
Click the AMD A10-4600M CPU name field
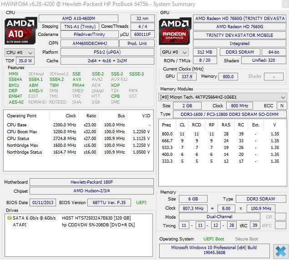pos(79,19)
